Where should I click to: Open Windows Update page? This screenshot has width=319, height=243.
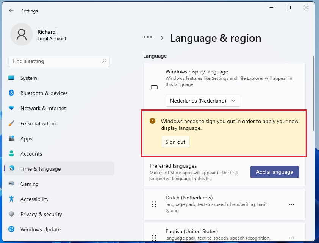tap(40, 229)
